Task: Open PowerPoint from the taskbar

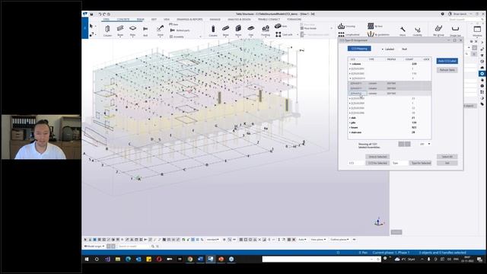Action: point(221,259)
